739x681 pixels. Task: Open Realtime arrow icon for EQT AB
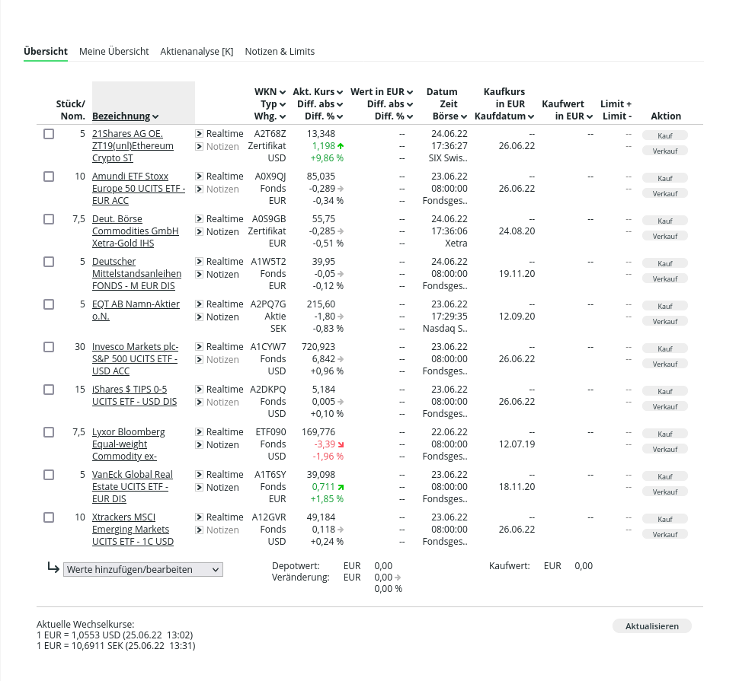coord(200,304)
